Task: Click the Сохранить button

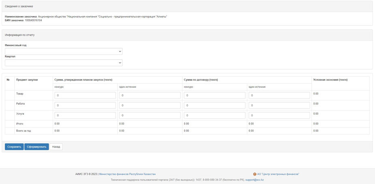Action: 14,147
